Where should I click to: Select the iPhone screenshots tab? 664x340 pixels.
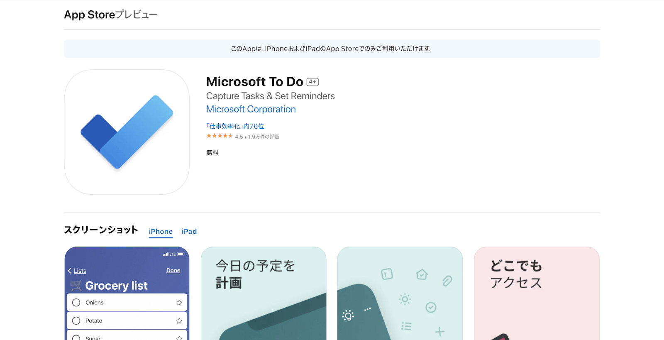[161, 232]
